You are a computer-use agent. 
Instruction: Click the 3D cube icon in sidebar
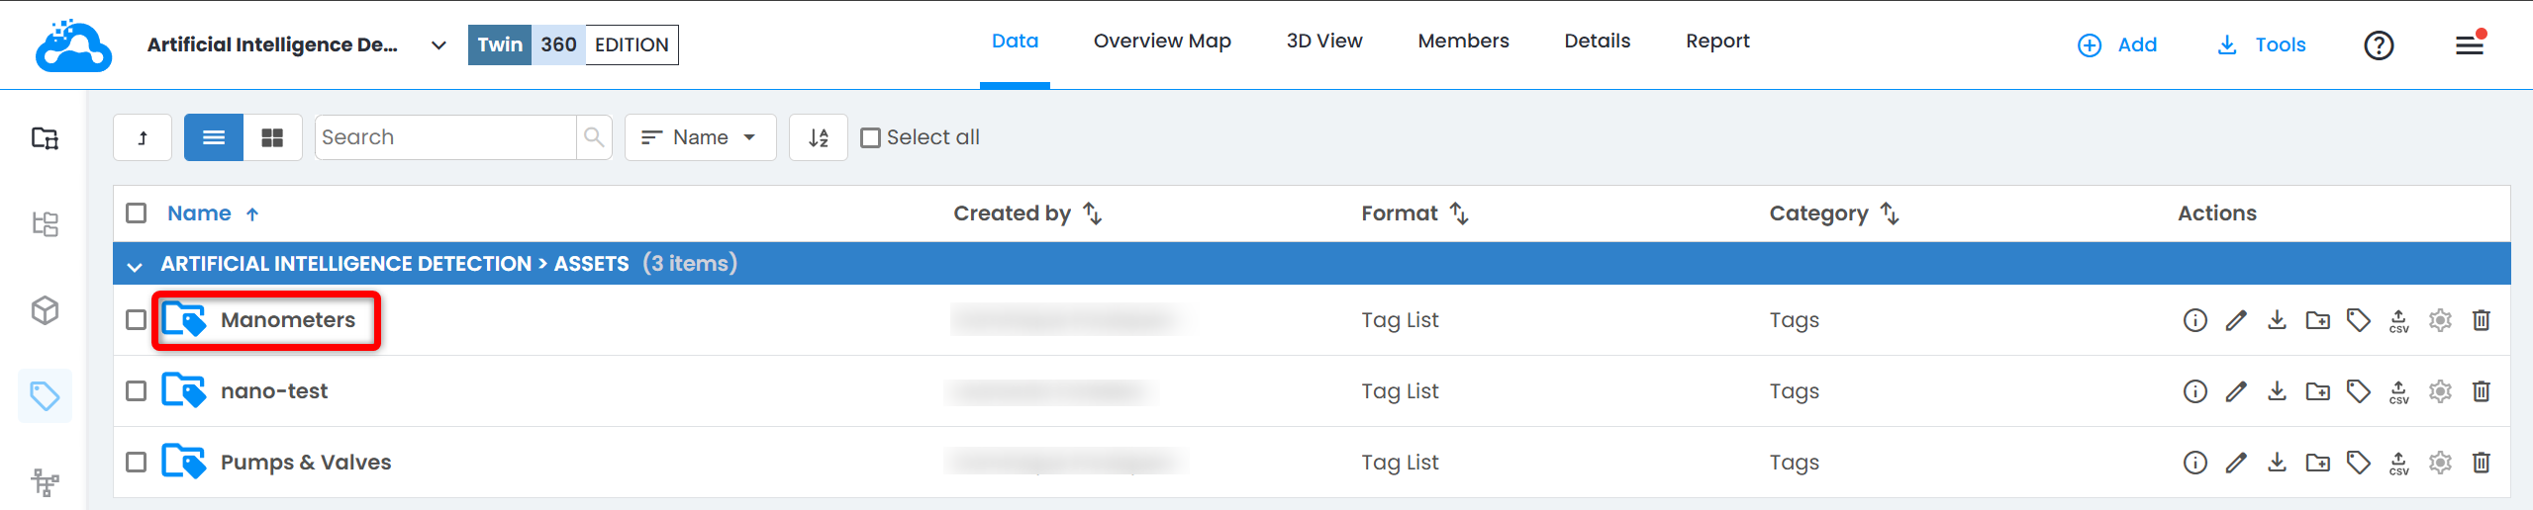pos(45,310)
